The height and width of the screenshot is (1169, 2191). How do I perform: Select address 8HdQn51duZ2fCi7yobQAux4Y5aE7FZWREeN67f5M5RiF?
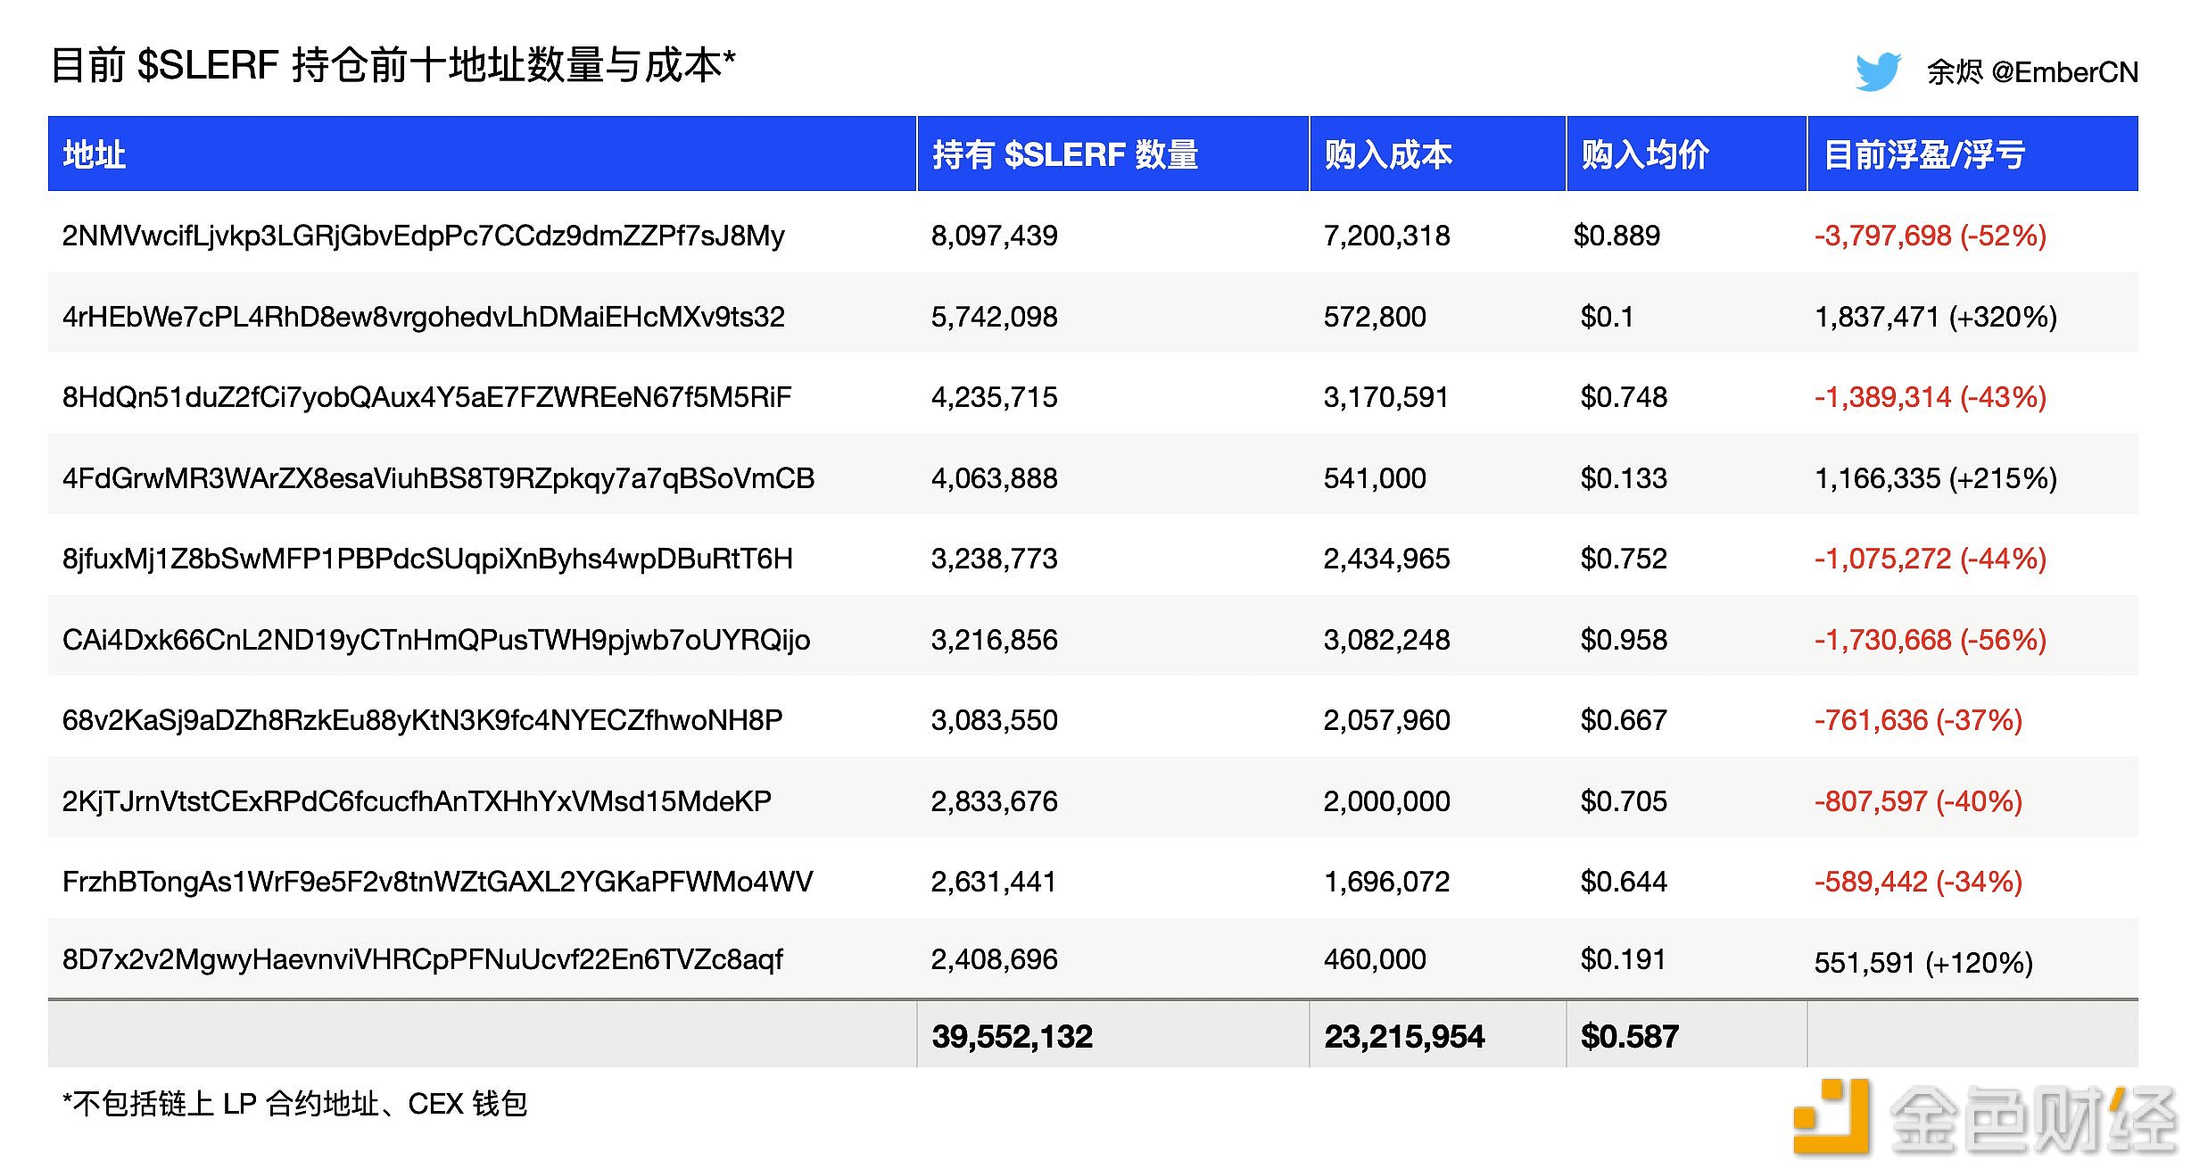pos(427,397)
